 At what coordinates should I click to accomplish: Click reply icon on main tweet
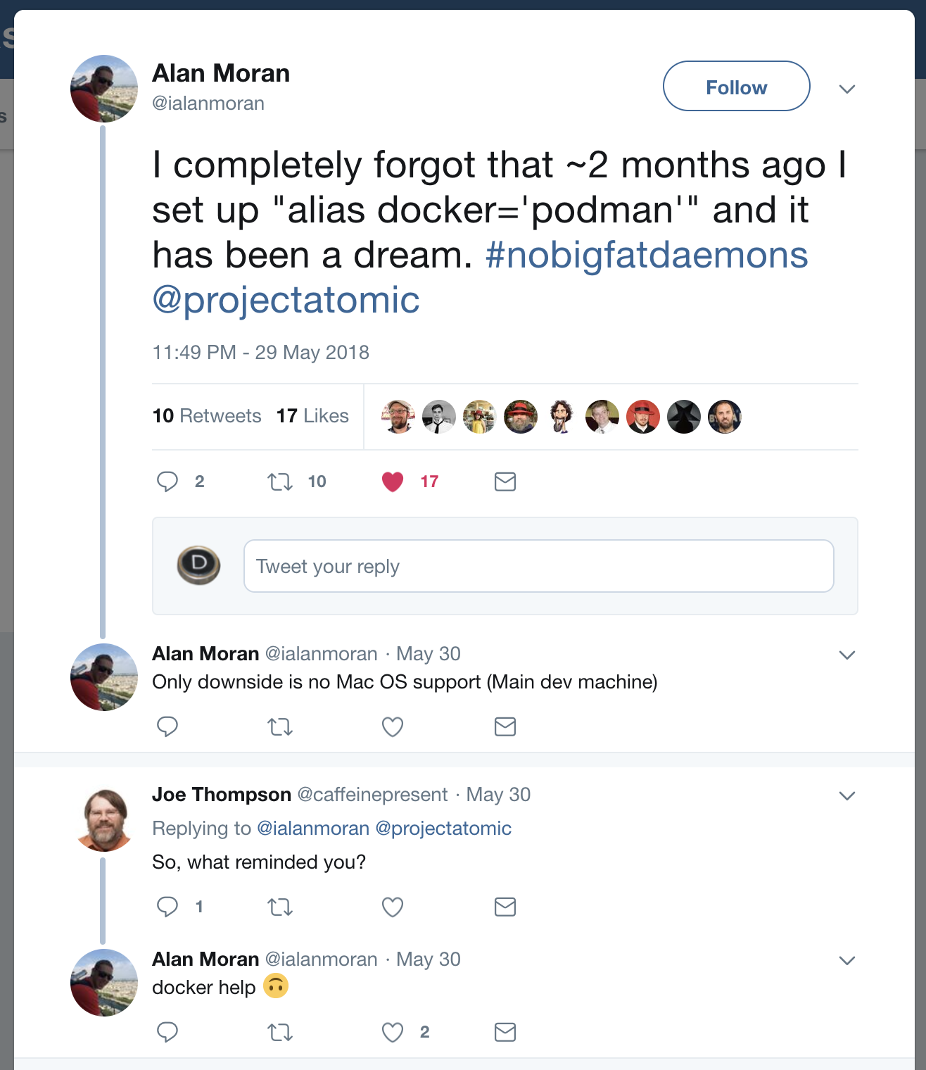(x=167, y=481)
